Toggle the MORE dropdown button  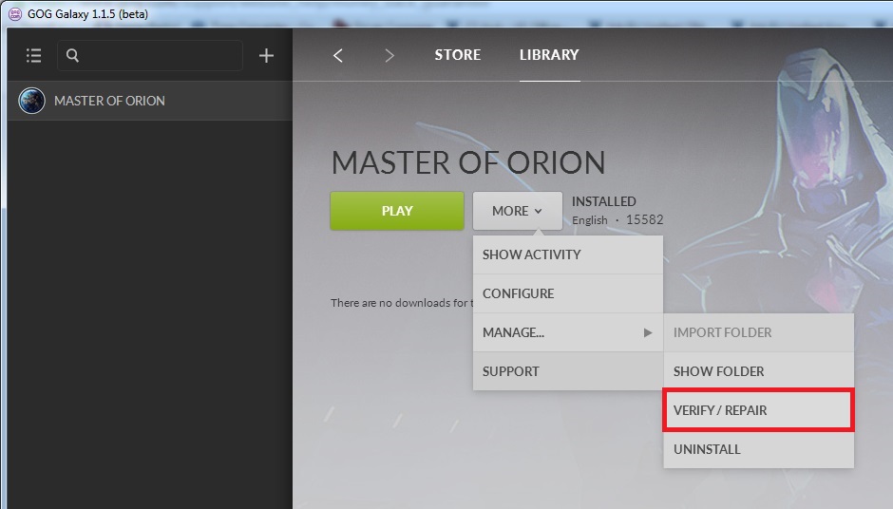(x=517, y=211)
